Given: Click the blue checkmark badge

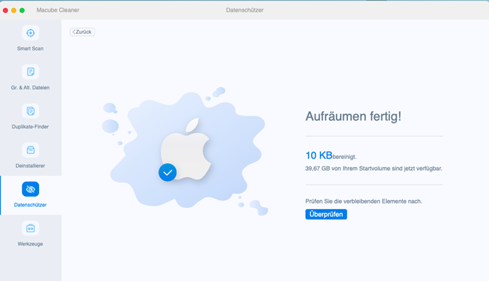Looking at the screenshot, I should tap(168, 172).
